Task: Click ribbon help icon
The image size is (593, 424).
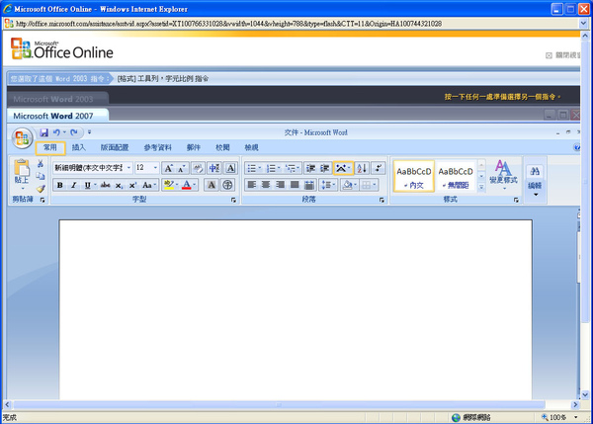Action: (x=577, y=147)
